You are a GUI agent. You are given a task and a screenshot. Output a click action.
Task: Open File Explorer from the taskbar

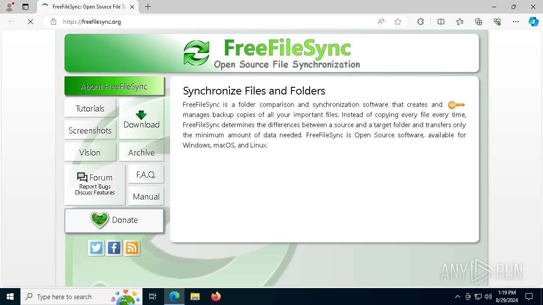195,297
